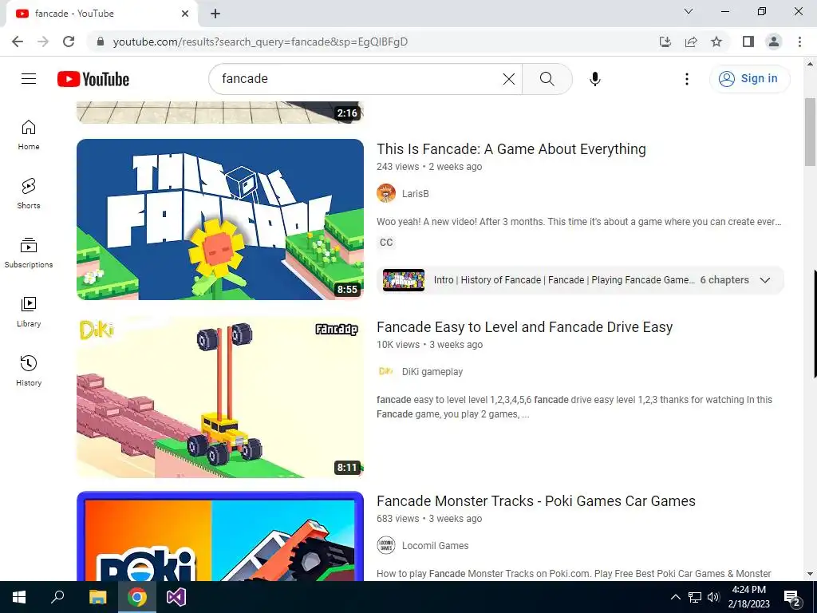Click the description text starting Woo yeah! A new video
Image resolution: width=817 pixels, height=613 pixels.
point(579,222)
